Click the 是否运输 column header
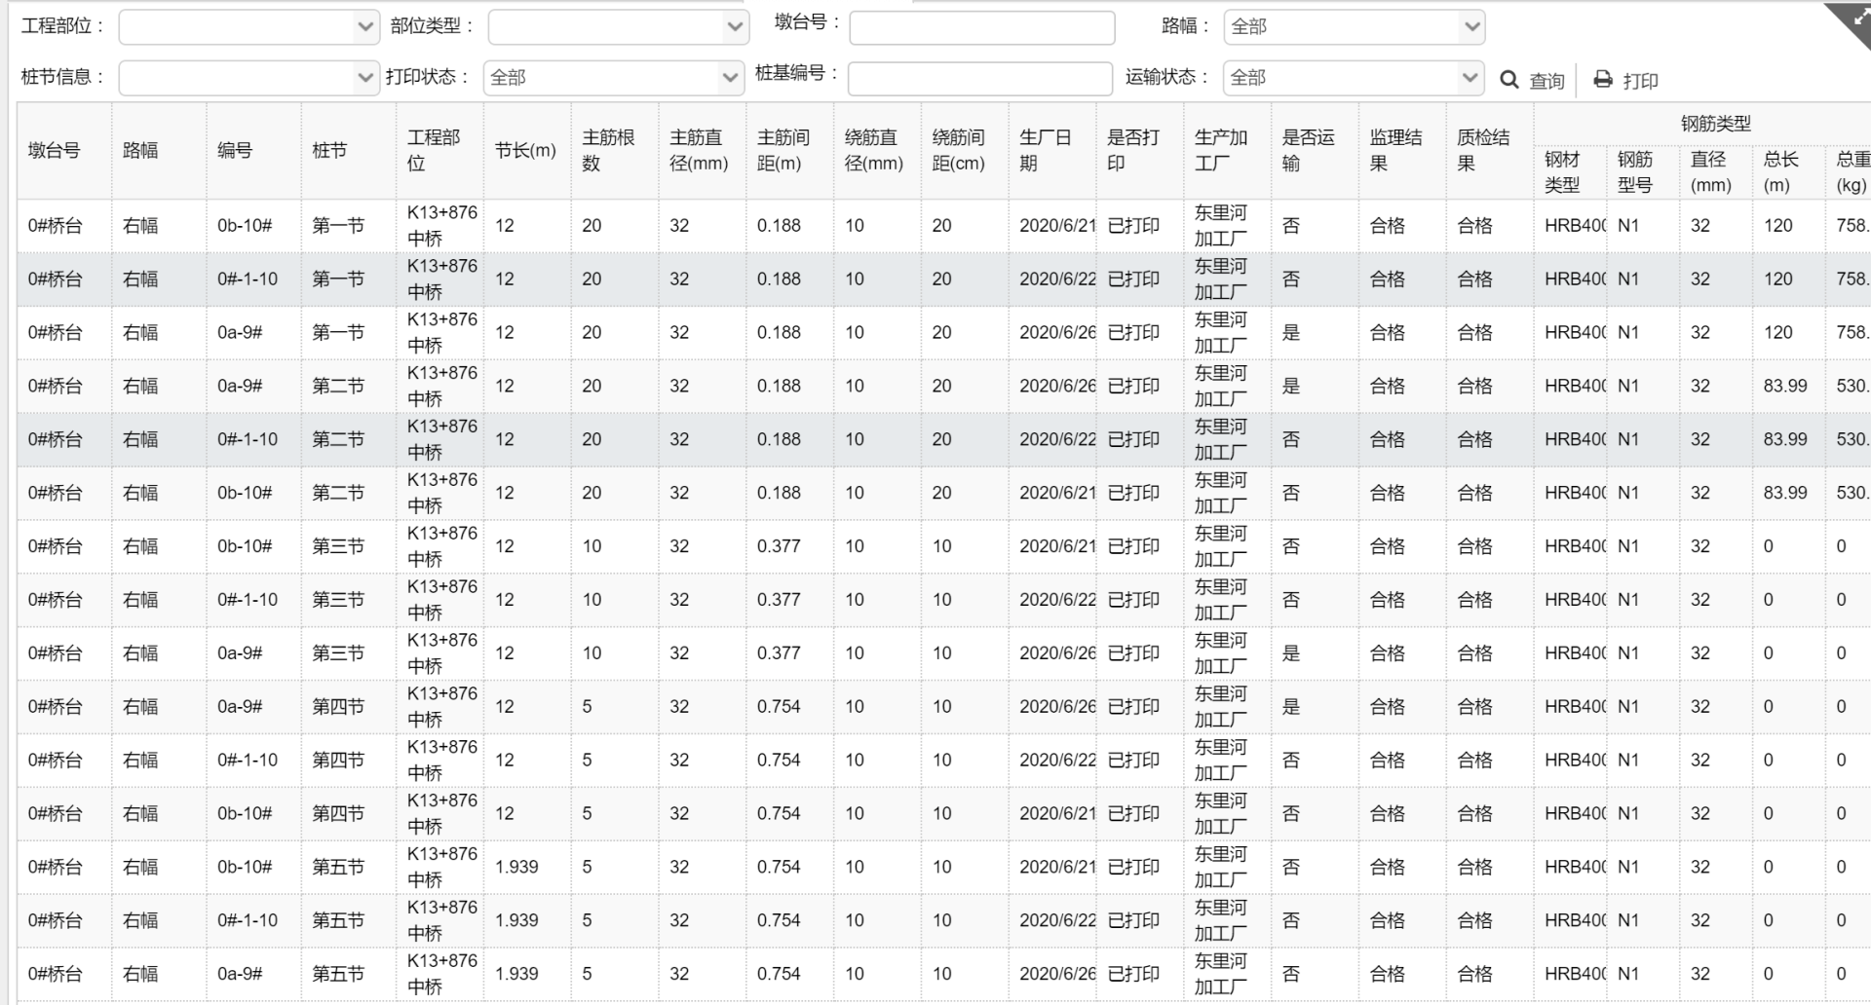 pos(1308,151)
